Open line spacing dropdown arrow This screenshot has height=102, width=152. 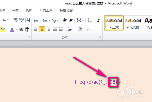tap(73, 29)
